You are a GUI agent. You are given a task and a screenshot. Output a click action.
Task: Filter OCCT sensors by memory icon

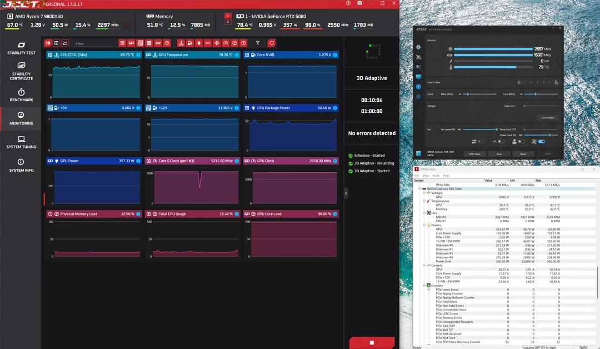point(158,43)
